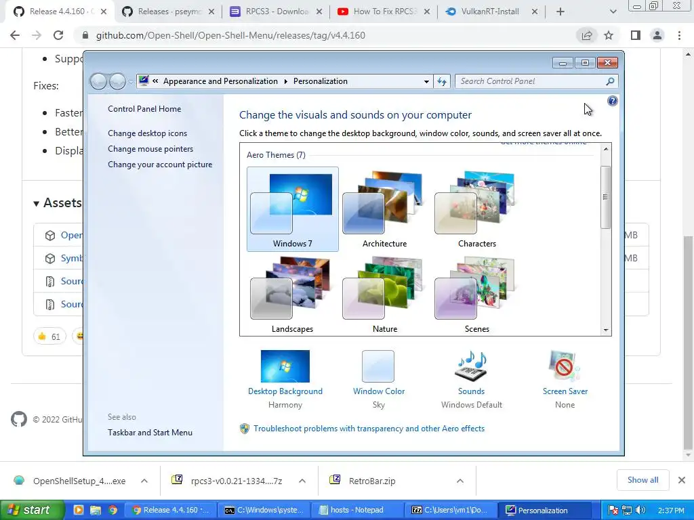Open Chrome three-dot menu
The height and width of the screenshot is (520, 694).
(x=679, y=35)
